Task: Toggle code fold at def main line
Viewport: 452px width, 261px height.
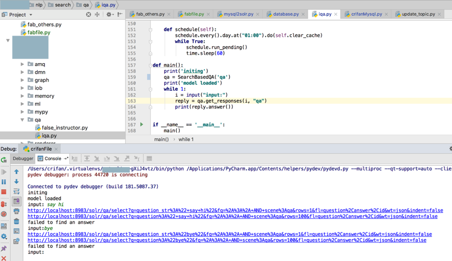Action: point(150,65)
